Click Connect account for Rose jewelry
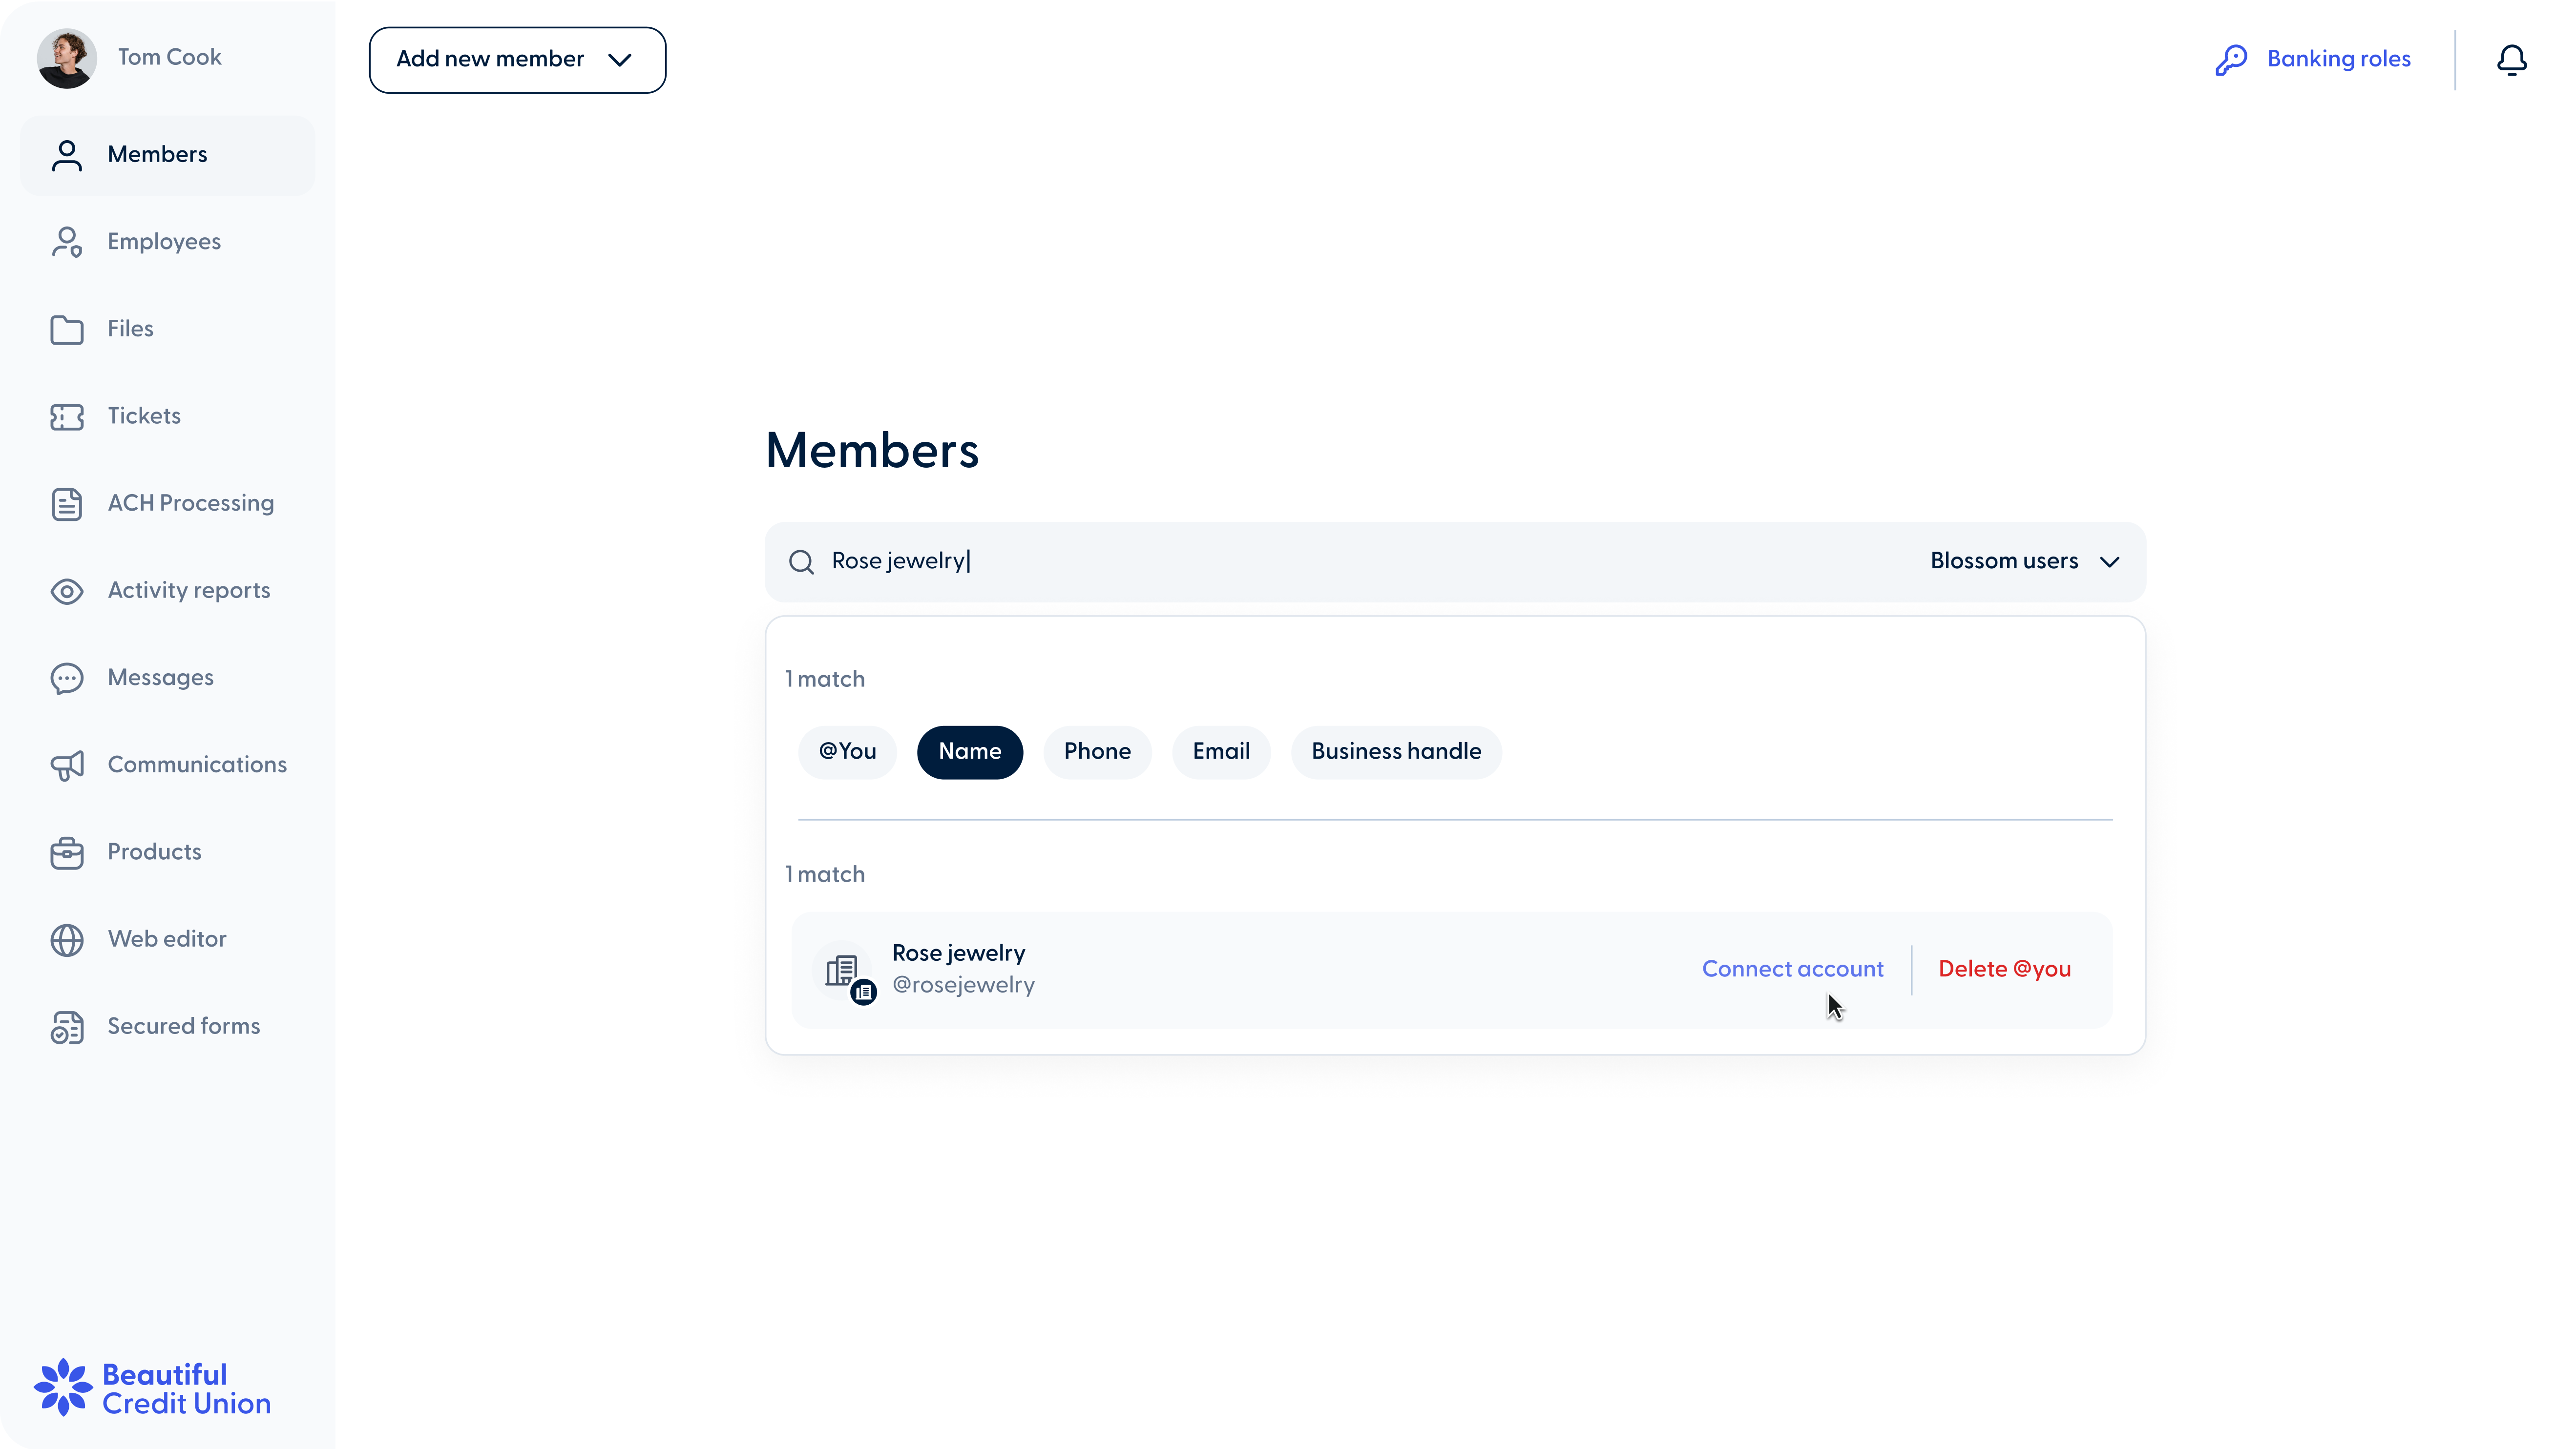 click(x=1792, y=968)
